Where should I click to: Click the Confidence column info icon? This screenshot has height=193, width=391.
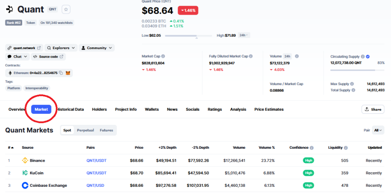312,148
